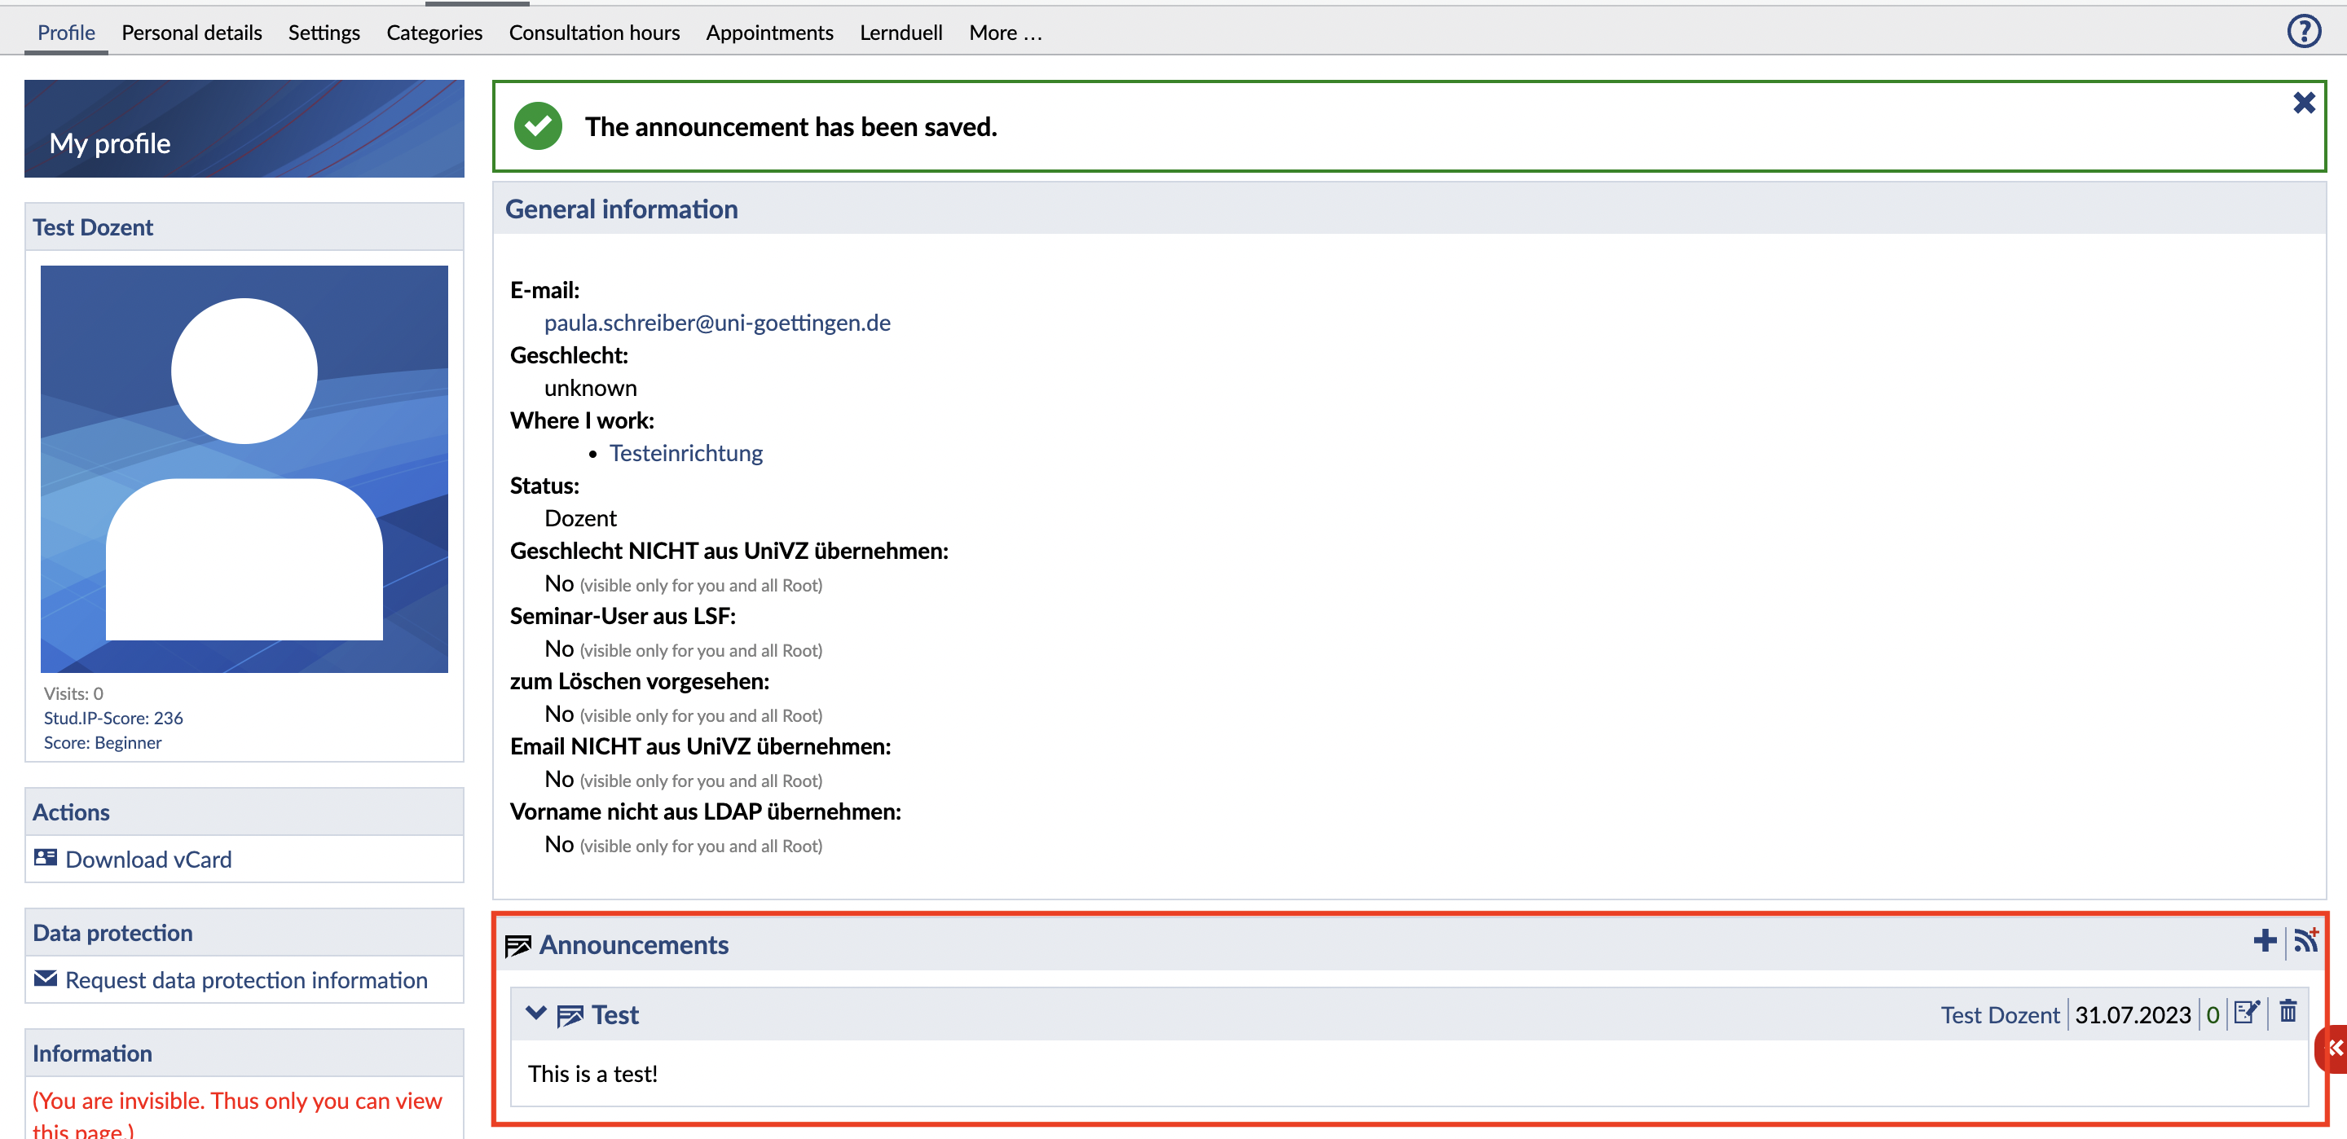Click the red double-arrow side tab

point(2334,1048)
